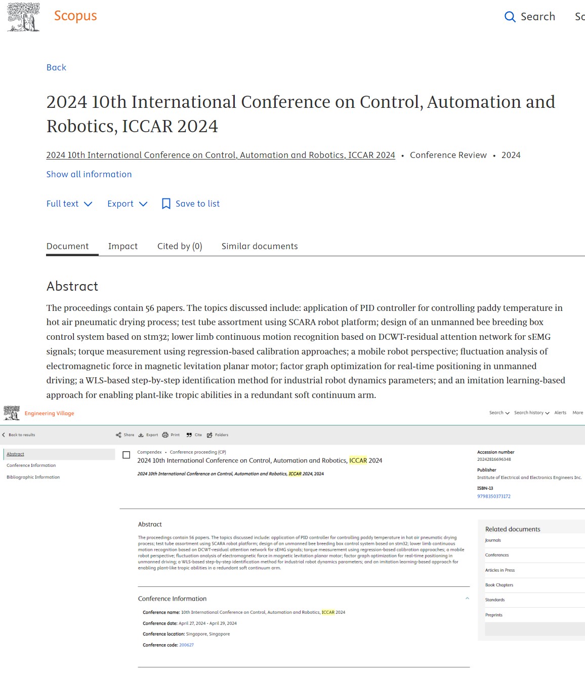
Task: Open the Cited by (0) tab
Action: coord(180,246)
